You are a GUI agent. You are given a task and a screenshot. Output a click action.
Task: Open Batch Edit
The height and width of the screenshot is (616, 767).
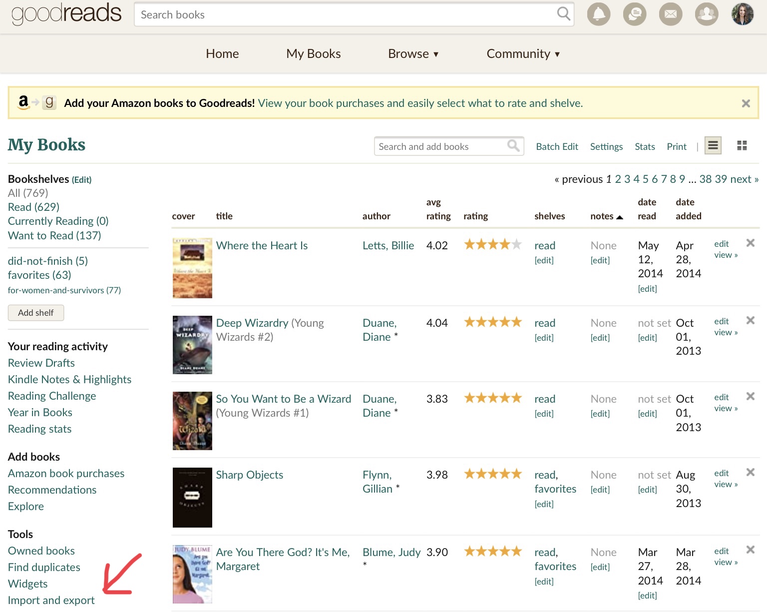557,146
